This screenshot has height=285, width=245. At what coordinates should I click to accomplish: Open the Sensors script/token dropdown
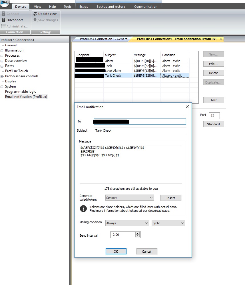tap(129, 198)
